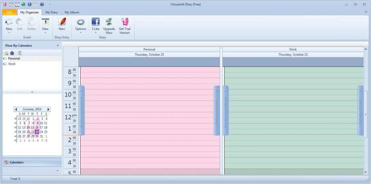Create a New Diary Entry with the feather icon
Screen dimensions: 371x184
62,24
